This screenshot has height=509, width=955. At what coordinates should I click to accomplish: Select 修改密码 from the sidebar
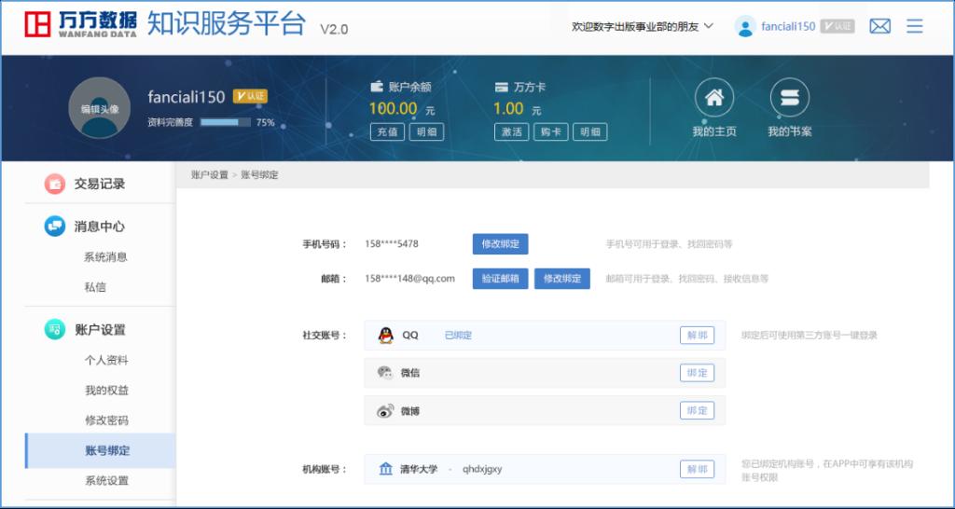coord(106,420)
